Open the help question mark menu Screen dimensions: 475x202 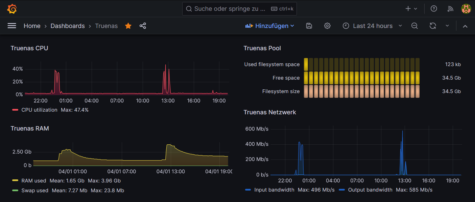434,9
